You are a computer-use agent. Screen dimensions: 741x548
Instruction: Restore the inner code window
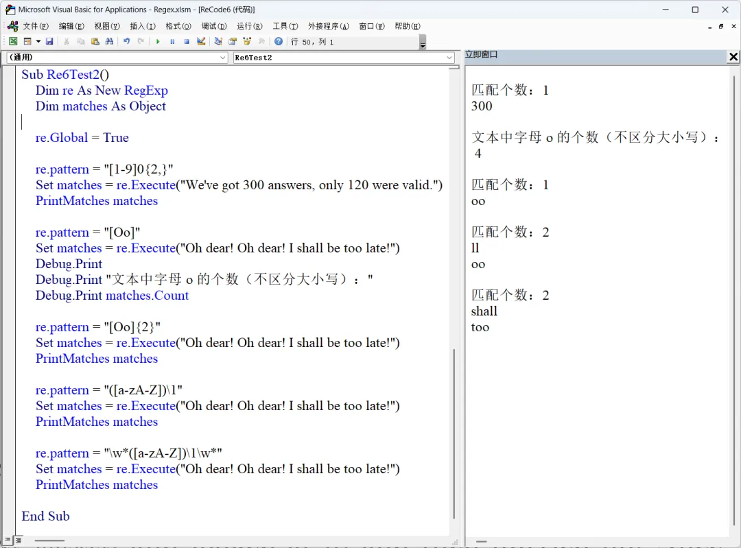720,27
